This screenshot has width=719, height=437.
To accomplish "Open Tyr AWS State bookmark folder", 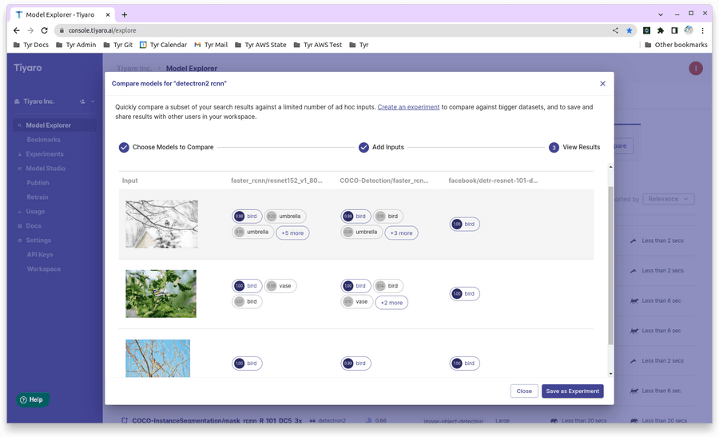I will point(260,45).
